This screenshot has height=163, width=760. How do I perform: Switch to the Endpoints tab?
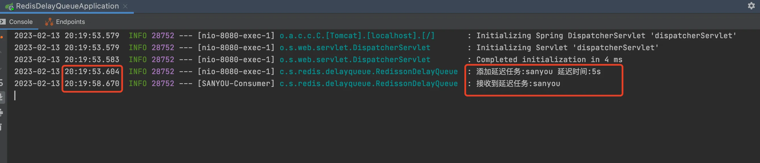tap(70, 22)
